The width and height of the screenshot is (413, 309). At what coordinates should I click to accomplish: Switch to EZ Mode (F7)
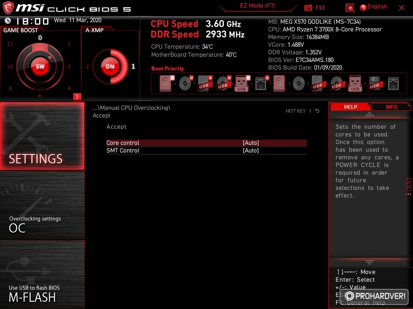tap(257, 6)
